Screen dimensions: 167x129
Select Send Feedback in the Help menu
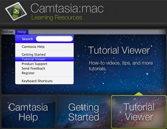click(x=33, y=68)
